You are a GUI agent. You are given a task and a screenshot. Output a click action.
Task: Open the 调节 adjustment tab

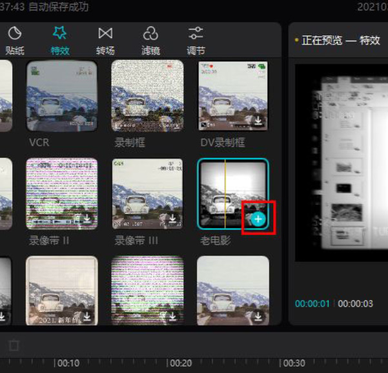click(196, 41)
